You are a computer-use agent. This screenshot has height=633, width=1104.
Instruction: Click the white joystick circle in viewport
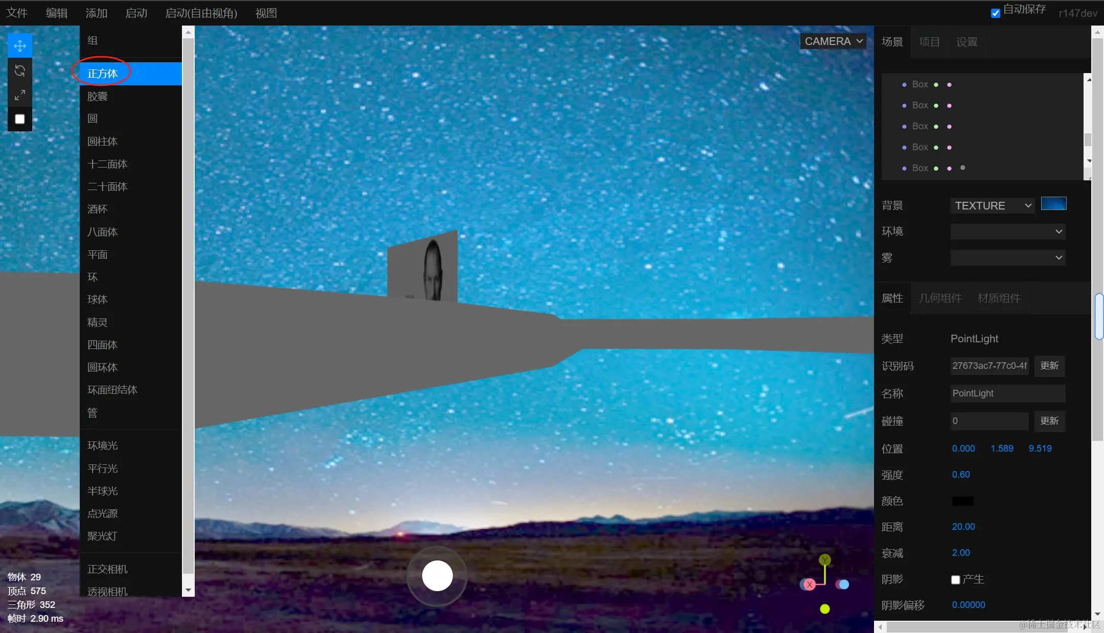437,576
